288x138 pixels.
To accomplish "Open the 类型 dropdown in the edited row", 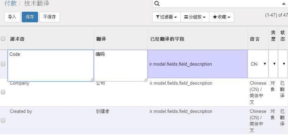I will (273, 64).
